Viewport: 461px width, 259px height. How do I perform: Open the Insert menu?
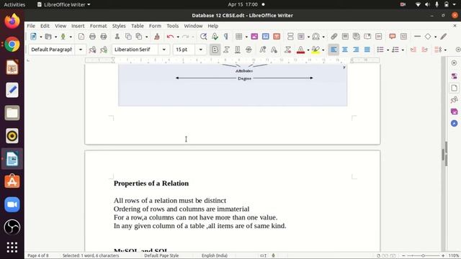click(78, 26)
